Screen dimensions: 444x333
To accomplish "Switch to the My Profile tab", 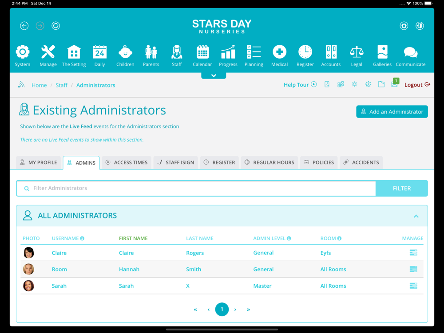I will (x=39, y=163).
